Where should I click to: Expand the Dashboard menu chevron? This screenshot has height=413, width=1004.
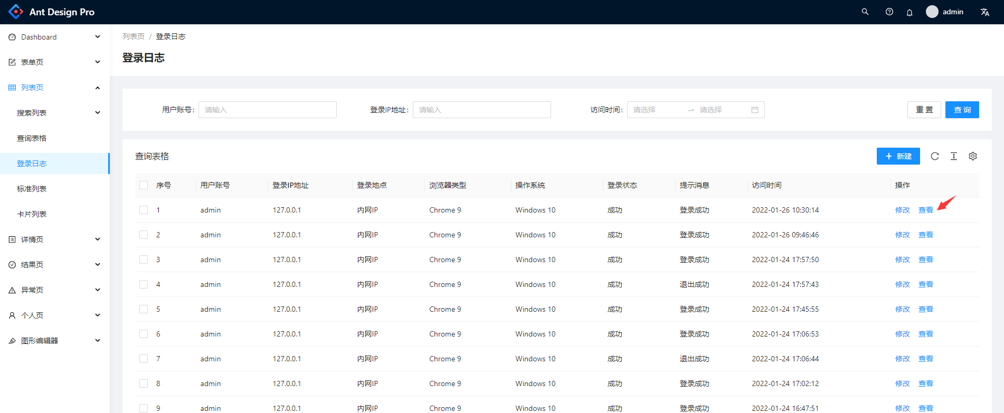tap(98, 37)
